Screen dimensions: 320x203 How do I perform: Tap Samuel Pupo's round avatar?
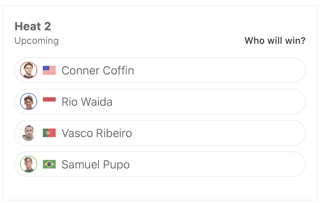[x=29, y=164]
